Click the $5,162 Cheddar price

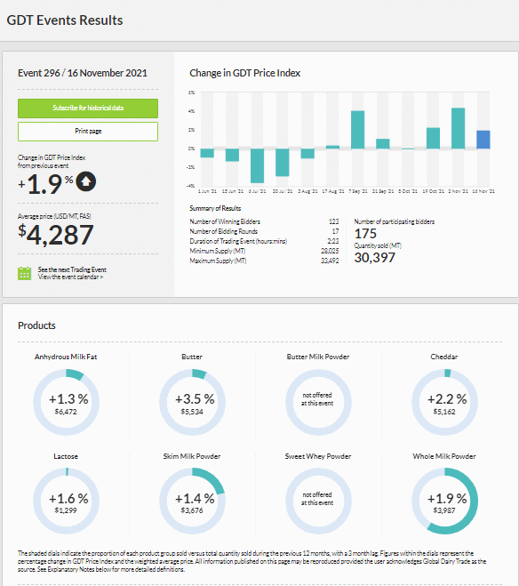(444, 412)
